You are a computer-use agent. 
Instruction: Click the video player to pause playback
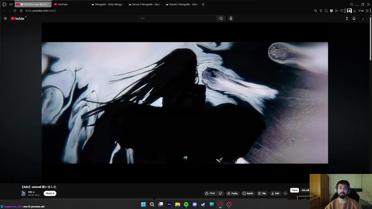(185, 103)
